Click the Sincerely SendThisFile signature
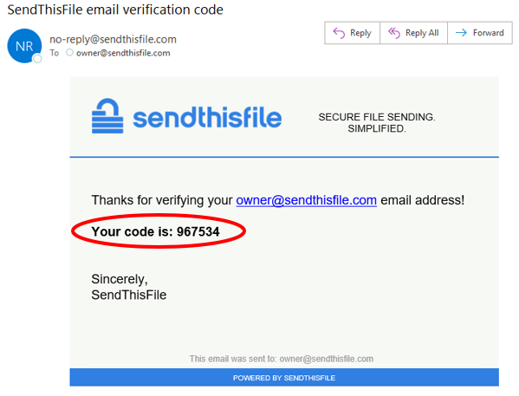Screen dimensions: 519x396 129,287
